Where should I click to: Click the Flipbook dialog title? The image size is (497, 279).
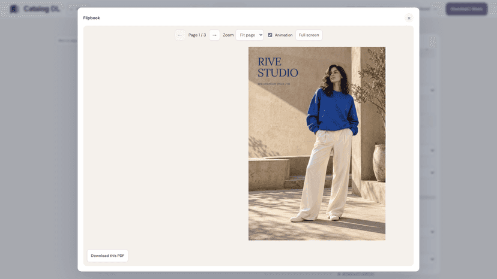pyautogui.click(x=91, y=18)
